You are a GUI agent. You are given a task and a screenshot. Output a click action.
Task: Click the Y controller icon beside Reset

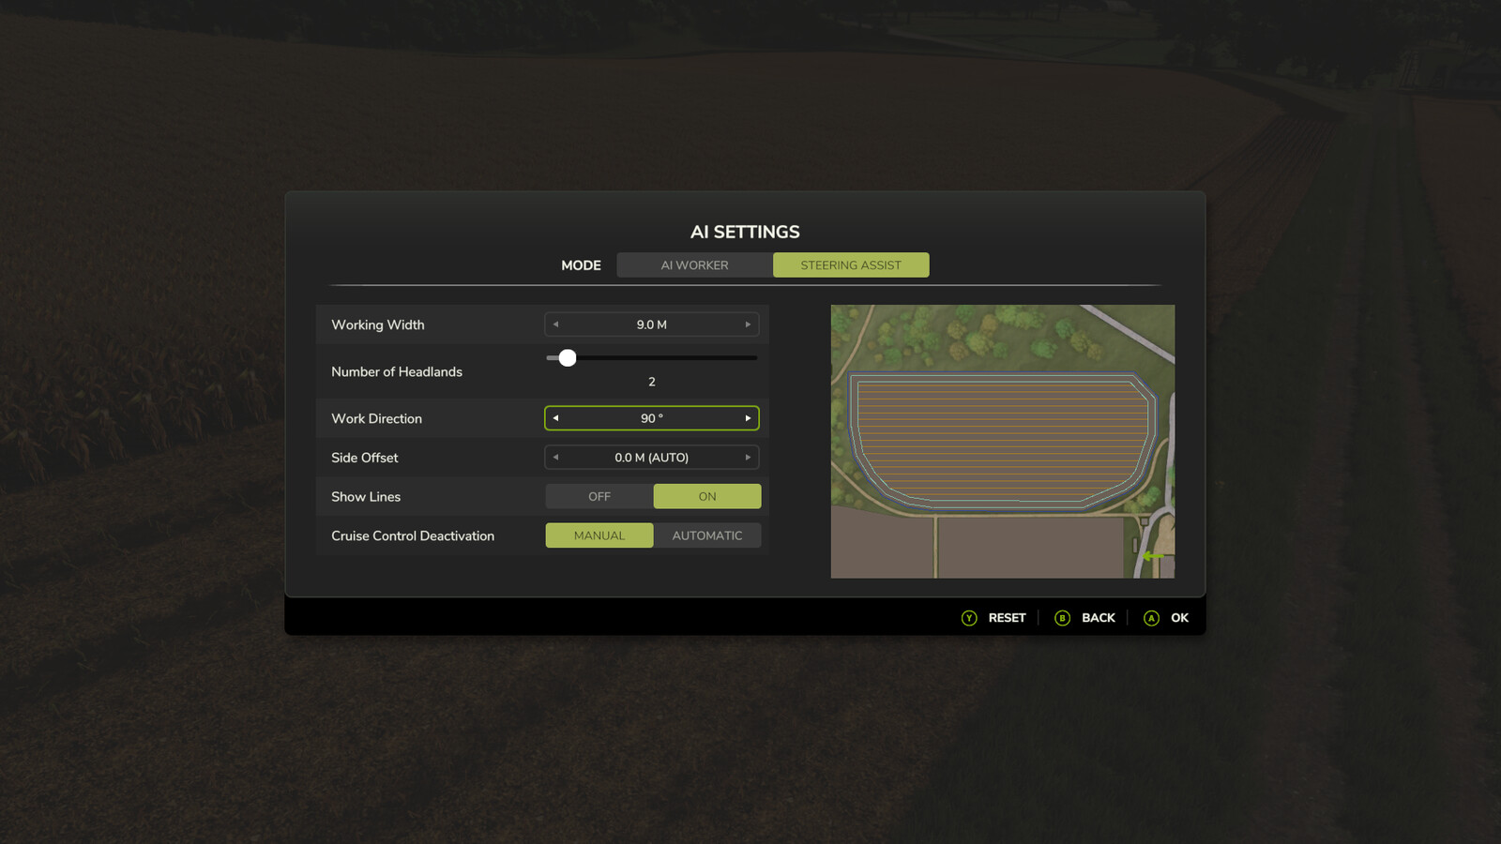[x=969, y=618]
